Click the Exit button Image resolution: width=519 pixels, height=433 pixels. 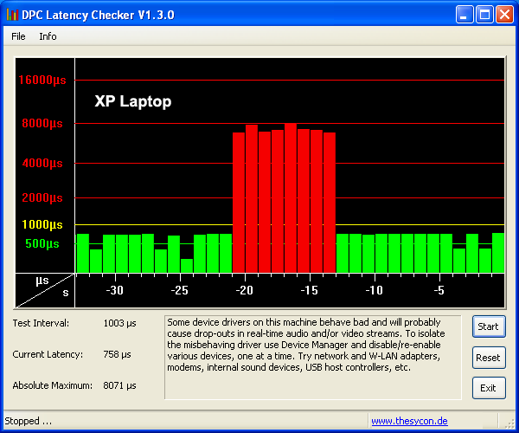489,388
